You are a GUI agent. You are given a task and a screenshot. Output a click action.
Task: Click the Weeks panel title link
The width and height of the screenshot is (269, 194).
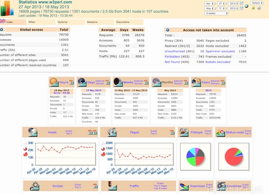tap(128, 82)
